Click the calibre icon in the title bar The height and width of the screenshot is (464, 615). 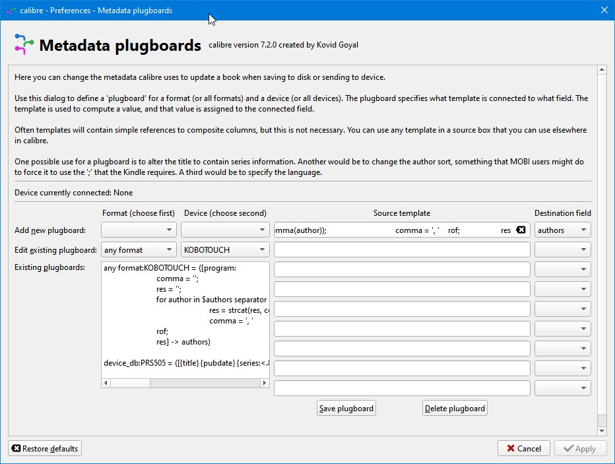pos(11,11)
